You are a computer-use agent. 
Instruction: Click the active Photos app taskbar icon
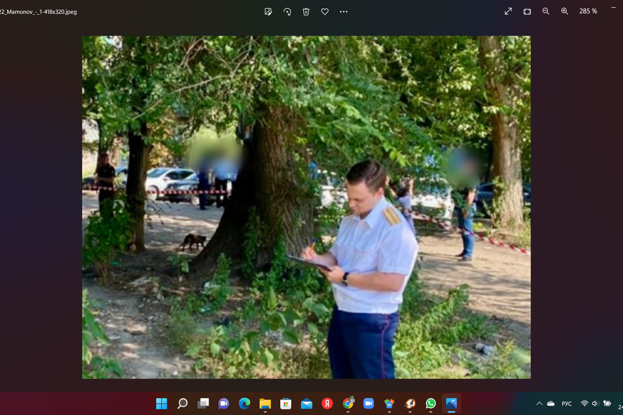click(x=451, y=404)
